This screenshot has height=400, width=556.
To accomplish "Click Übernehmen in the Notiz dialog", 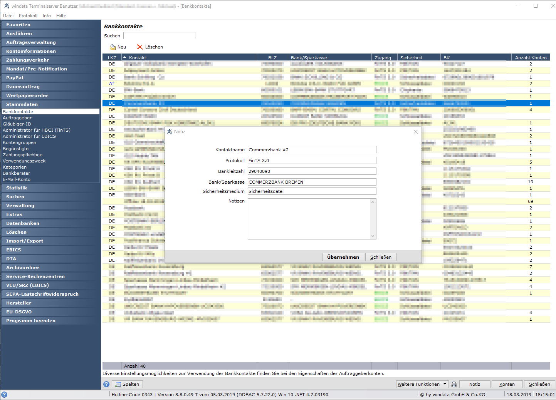I will (343, 257).
